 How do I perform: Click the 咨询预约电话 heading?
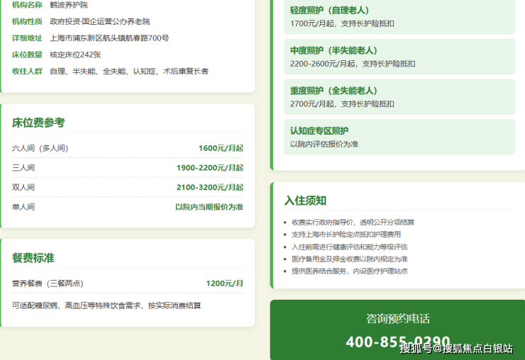398,318
